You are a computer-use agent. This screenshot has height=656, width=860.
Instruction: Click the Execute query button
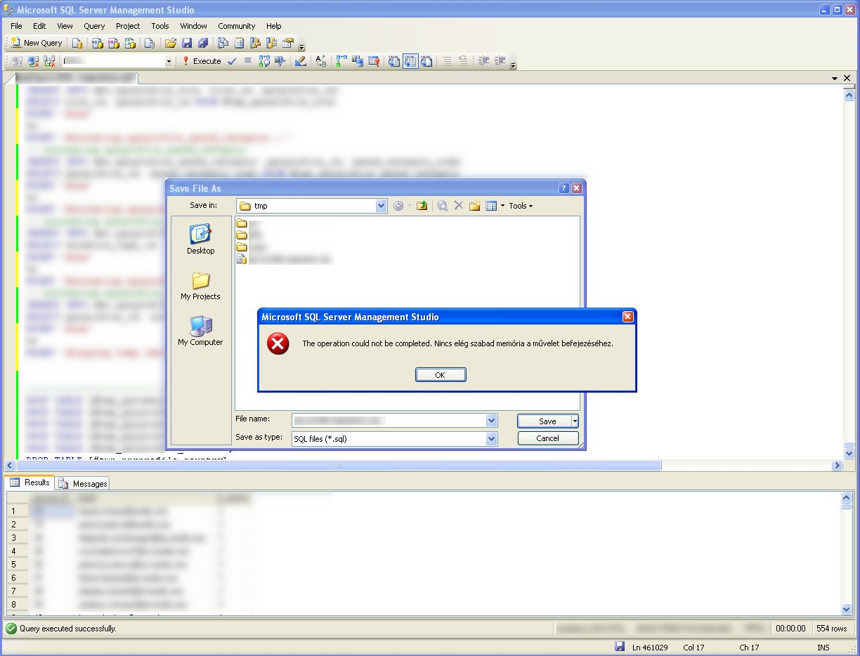point(201,61)
